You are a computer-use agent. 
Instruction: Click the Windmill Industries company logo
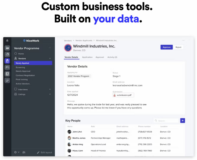pos(68,48)
